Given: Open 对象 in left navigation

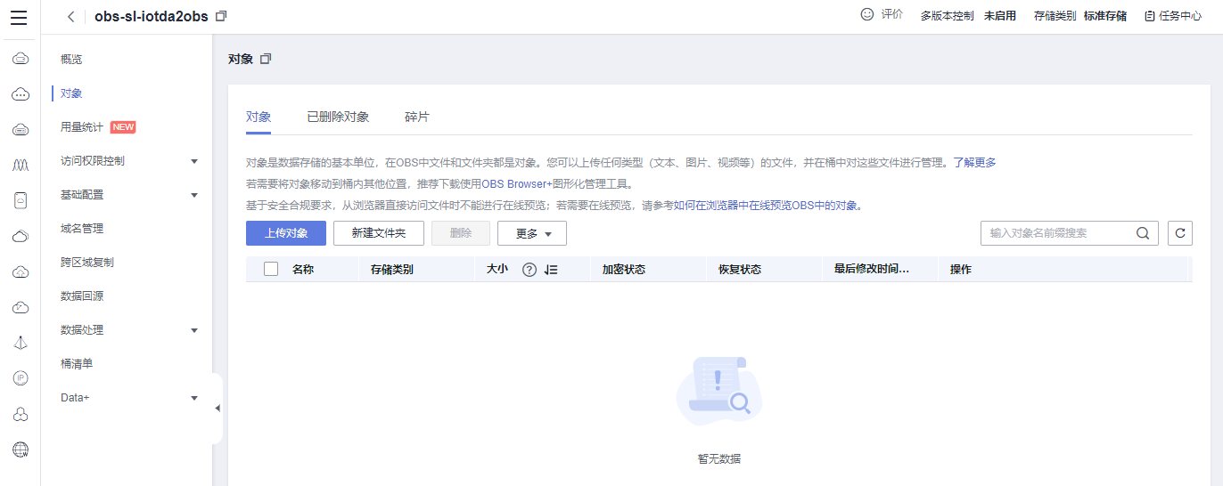Looking at the screenshot, I should (x=71, y=93).
